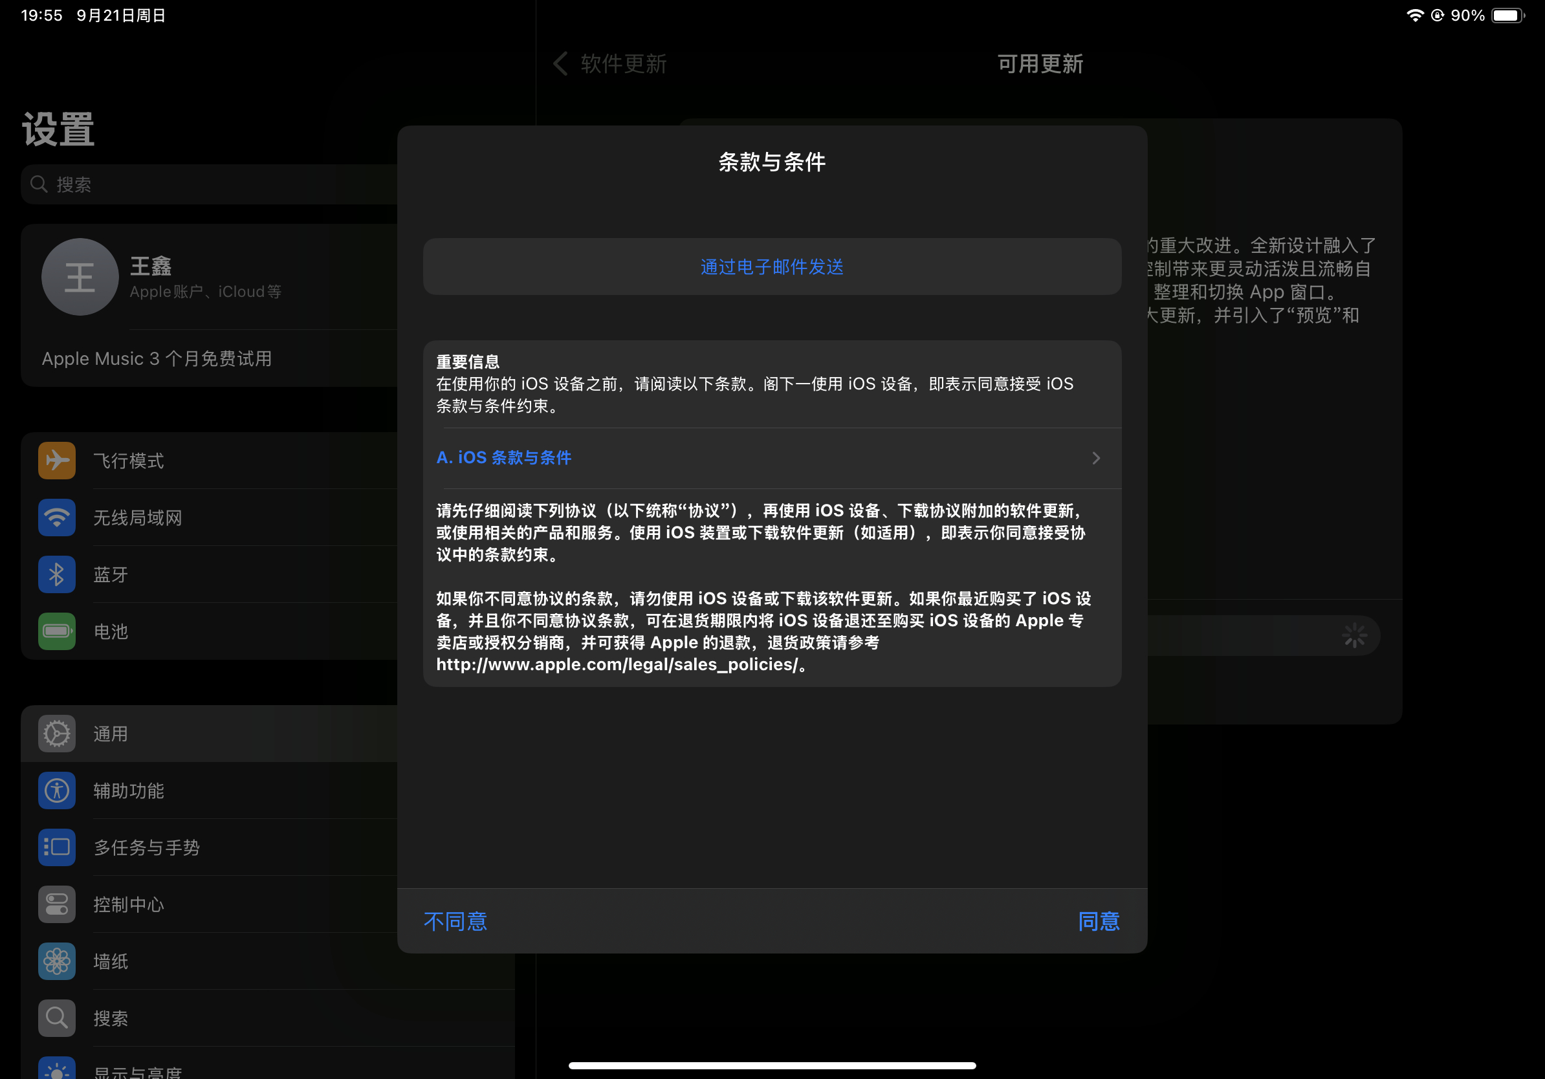Select 控制中心 settings row

(x=209, y=904)
